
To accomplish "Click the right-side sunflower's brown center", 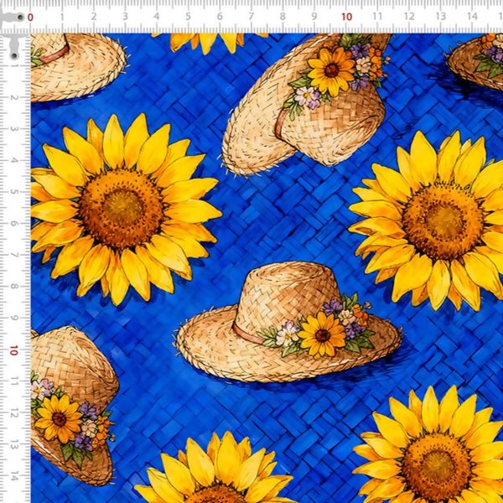I will point(442,220).
